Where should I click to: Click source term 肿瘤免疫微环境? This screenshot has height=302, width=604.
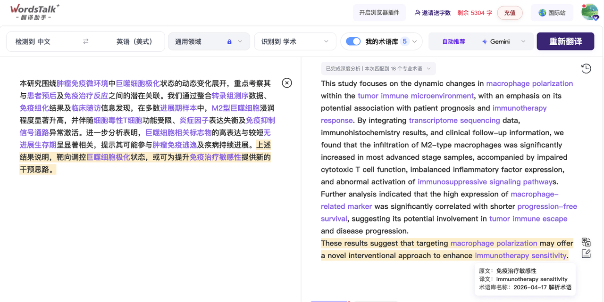[x=82, y=83]
